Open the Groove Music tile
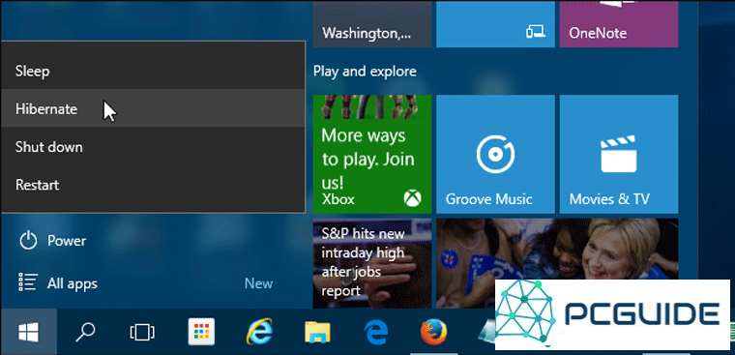Screen dimensions: 735x355 [495, 155]
